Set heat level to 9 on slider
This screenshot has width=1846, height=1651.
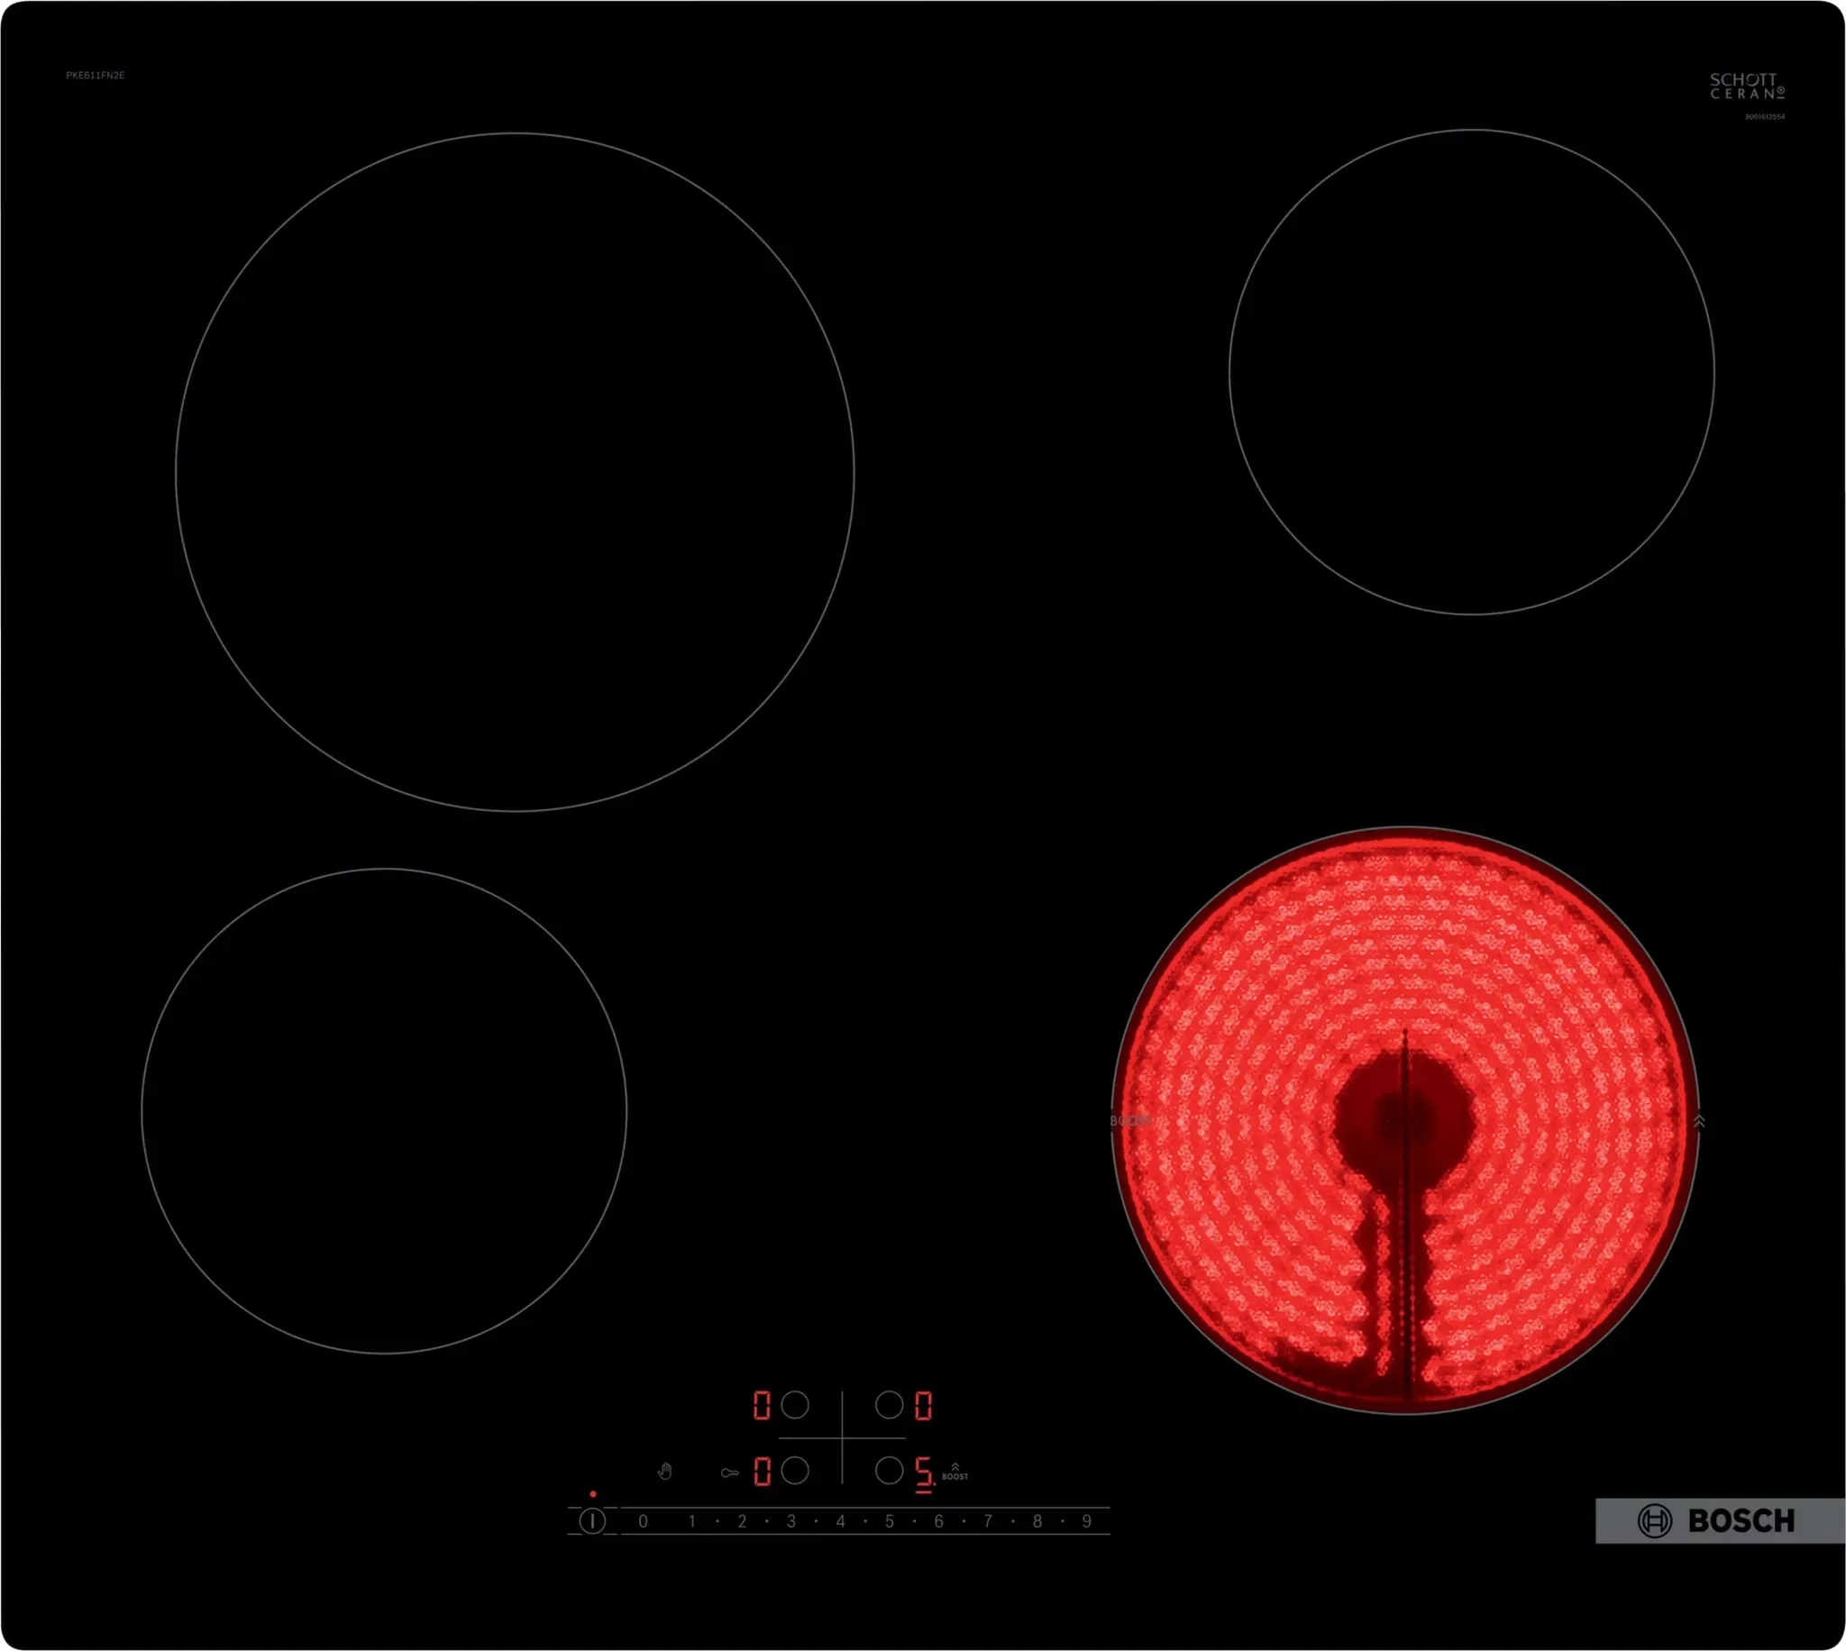tap(1086, 1521)
